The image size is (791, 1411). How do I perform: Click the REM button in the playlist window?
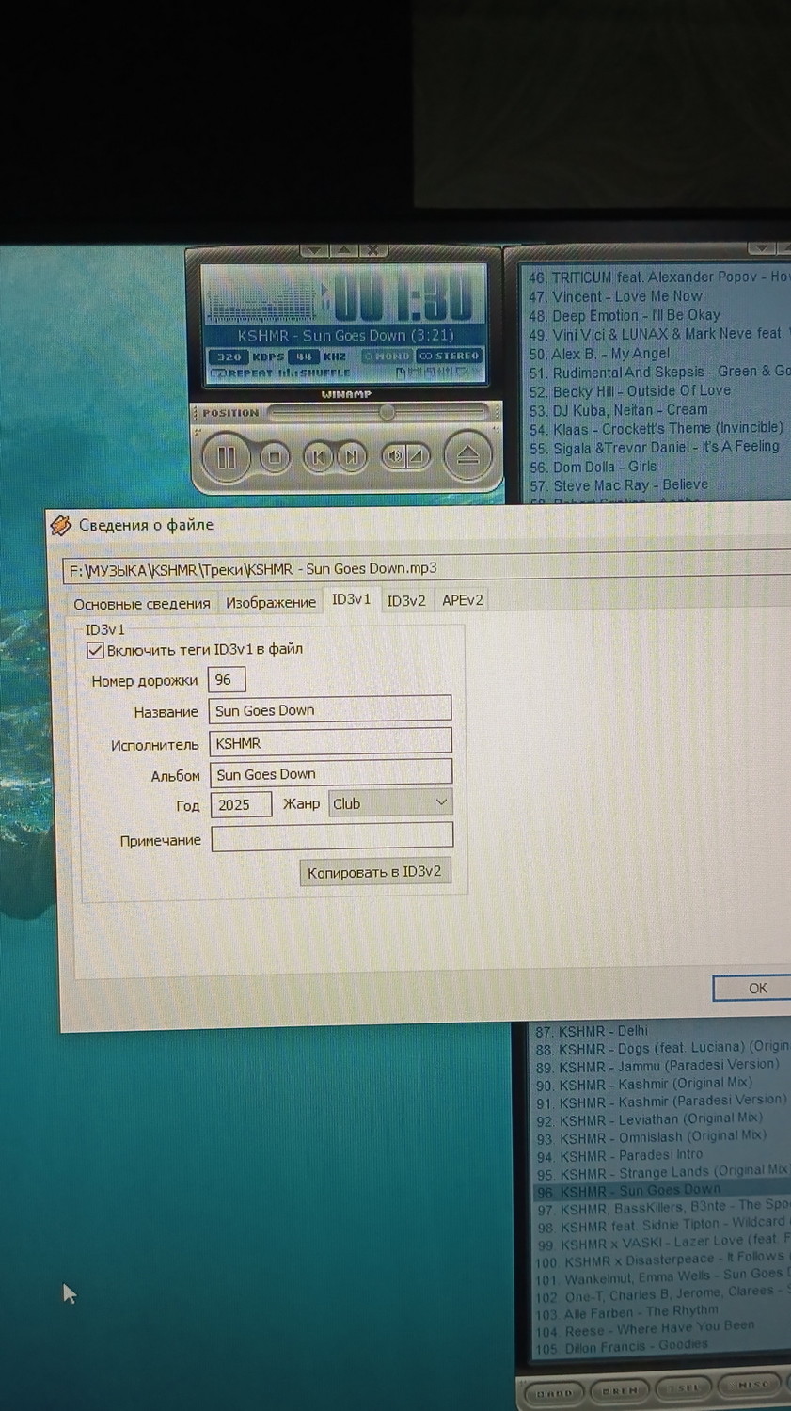619,1390
